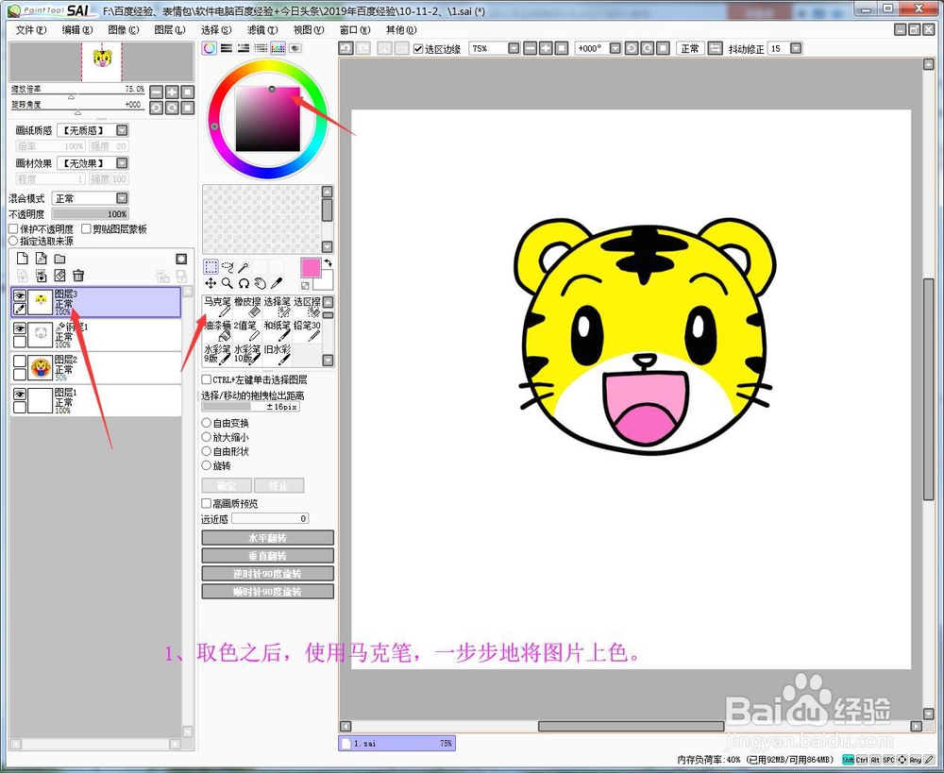Choose the 2值笔 binary pen
The image size is (944, 773).
pyautogui.click(x=247, y=330)
